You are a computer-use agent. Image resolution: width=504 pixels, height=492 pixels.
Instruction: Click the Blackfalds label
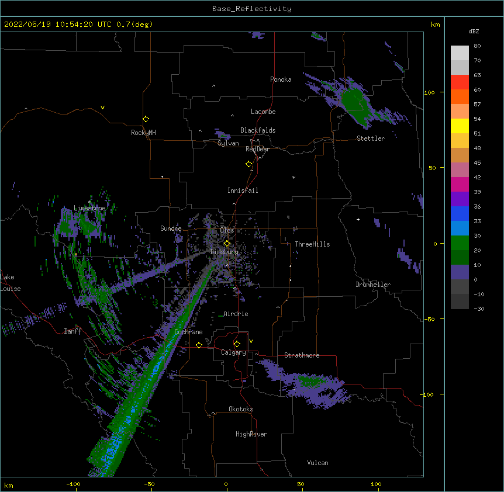pos(258,130)
